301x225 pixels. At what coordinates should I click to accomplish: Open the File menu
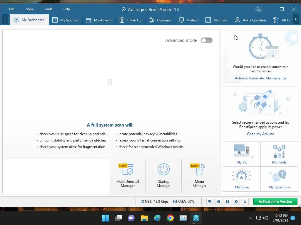pyautogui.click(x=12, y=9)
